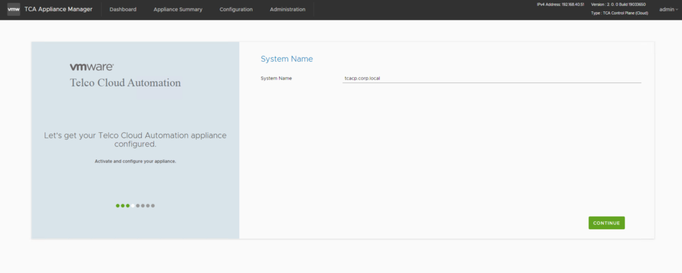Click the IPv4 Address 192.168.40.51 text

(560, 5)
